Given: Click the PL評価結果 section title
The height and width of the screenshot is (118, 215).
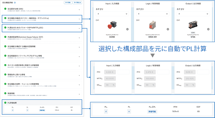Looking at the screenshot, I should tap(12, 103).
